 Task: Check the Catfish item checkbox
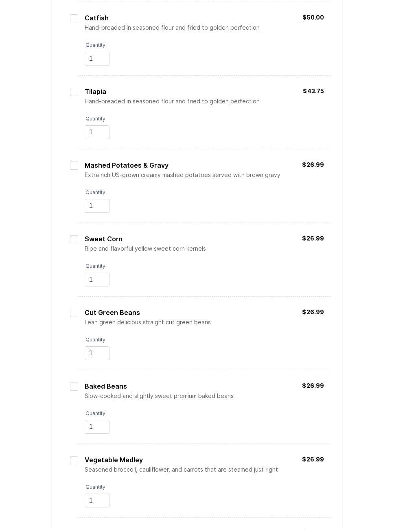(74, 18)
